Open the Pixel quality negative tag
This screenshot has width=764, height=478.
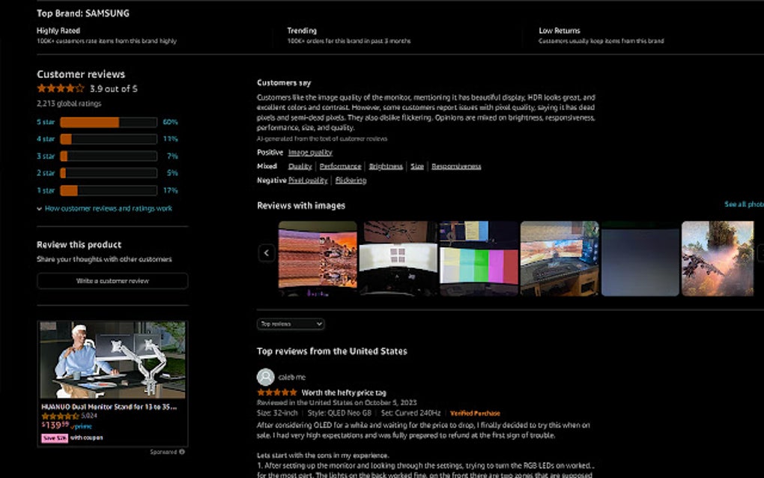(308, 181)
